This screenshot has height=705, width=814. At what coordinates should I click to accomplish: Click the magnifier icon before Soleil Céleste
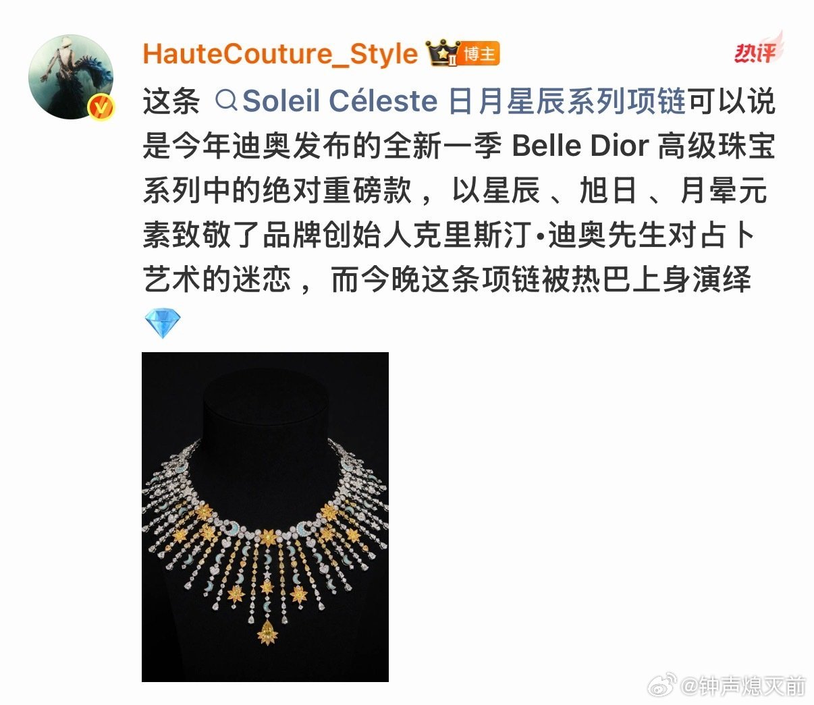click(226, 101)
